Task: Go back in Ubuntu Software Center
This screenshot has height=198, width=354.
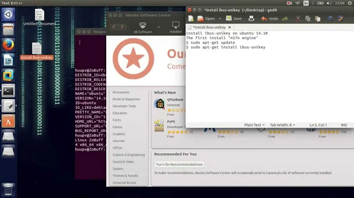Action: tap(114, 27)
